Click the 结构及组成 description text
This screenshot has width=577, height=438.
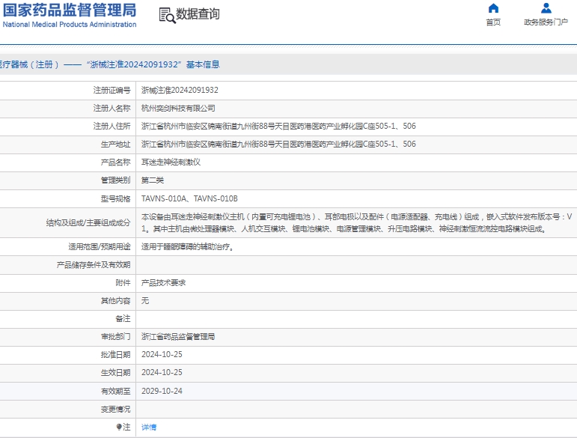(356, 222)
